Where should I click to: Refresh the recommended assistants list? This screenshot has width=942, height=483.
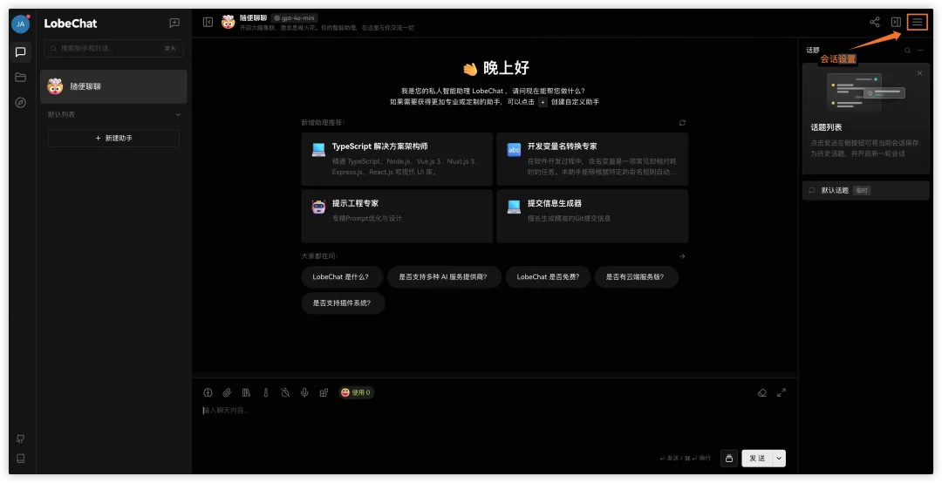[x=682, y=123]
